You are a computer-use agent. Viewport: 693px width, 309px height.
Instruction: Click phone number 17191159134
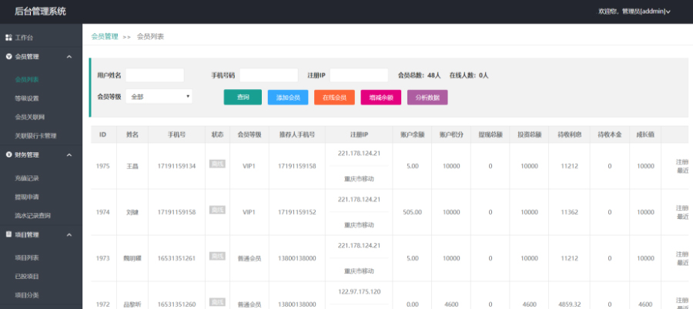tap(177, 166)
